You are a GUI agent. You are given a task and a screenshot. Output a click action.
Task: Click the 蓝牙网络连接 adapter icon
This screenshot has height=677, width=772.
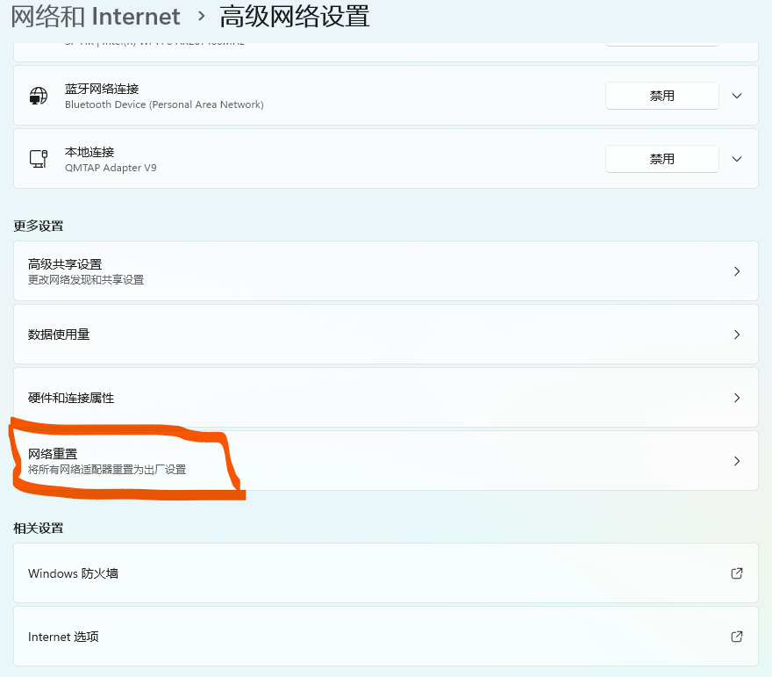pyautogui.click(x=39, y=96)
